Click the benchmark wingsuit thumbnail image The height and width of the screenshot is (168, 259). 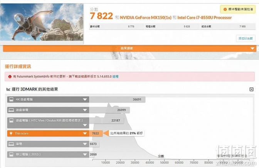coord(42,22)
